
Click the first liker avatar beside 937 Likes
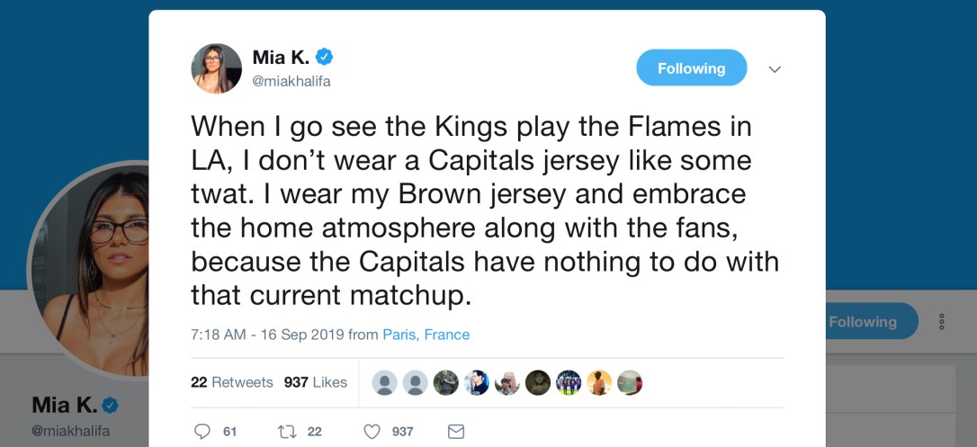[x=385, y=382]
